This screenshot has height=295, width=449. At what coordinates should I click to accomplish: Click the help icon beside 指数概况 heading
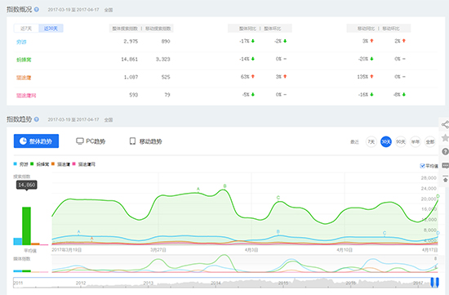(x=37, y=9)
